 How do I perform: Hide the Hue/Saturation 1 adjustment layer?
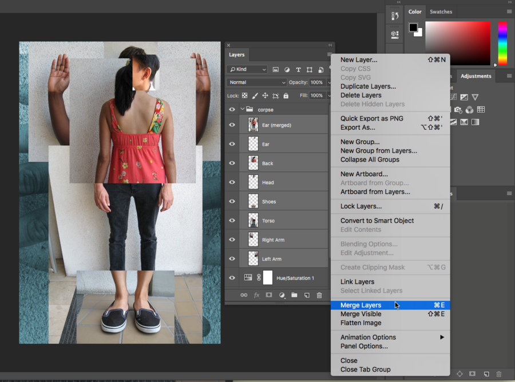pos(232,278)
